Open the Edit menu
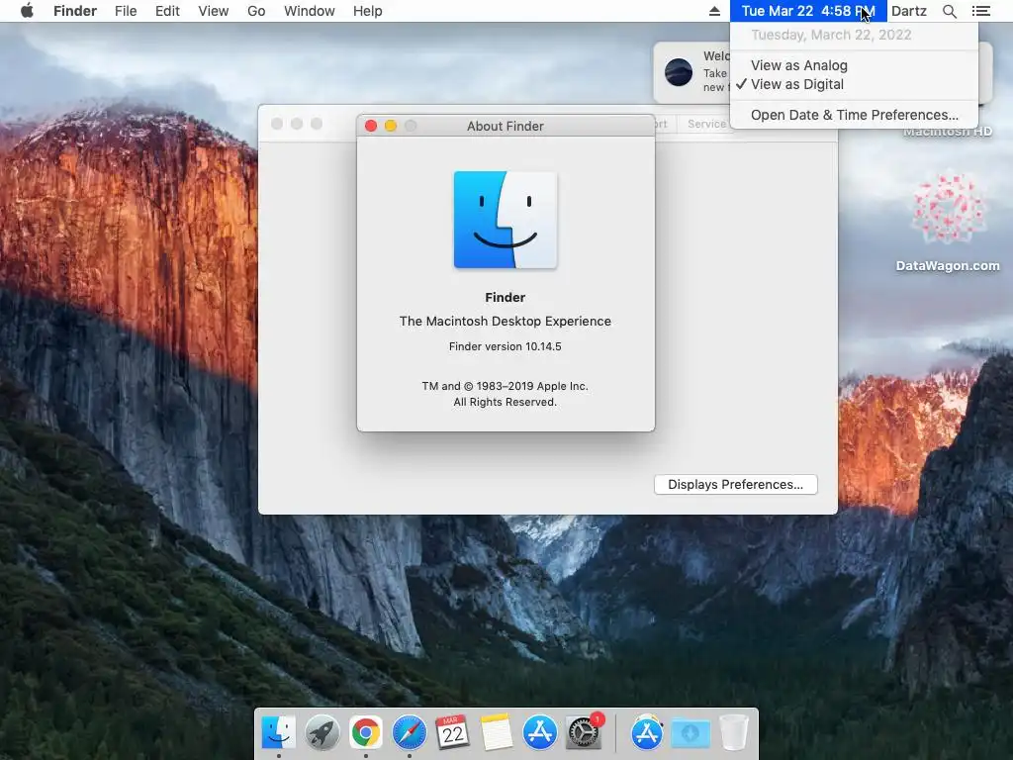 pyautogui.click(x=167, y=11)
